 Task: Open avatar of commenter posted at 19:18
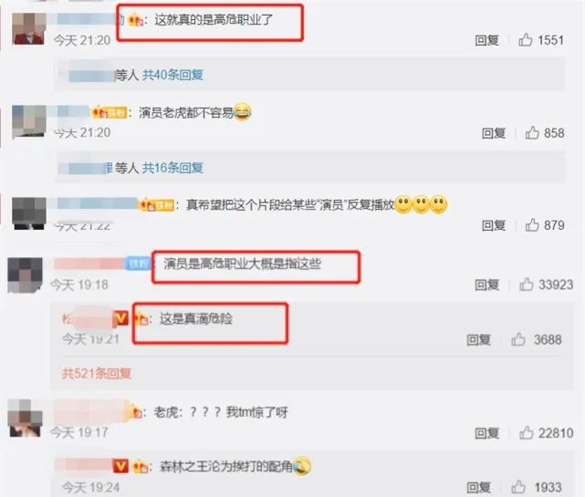(x=25, y=275)
